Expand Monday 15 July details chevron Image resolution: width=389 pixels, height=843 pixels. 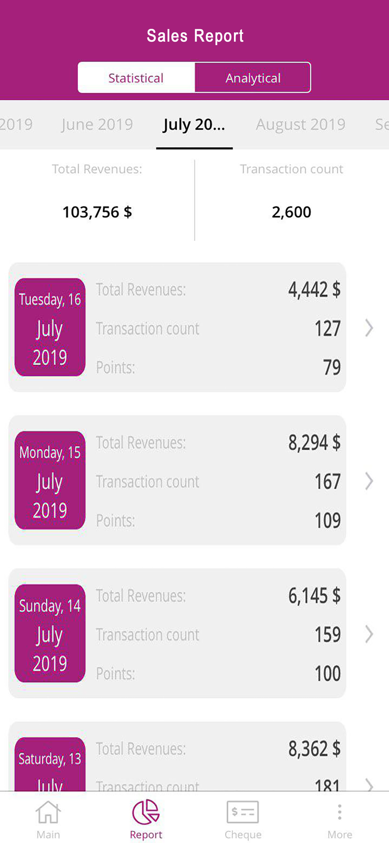pos(369,481)
